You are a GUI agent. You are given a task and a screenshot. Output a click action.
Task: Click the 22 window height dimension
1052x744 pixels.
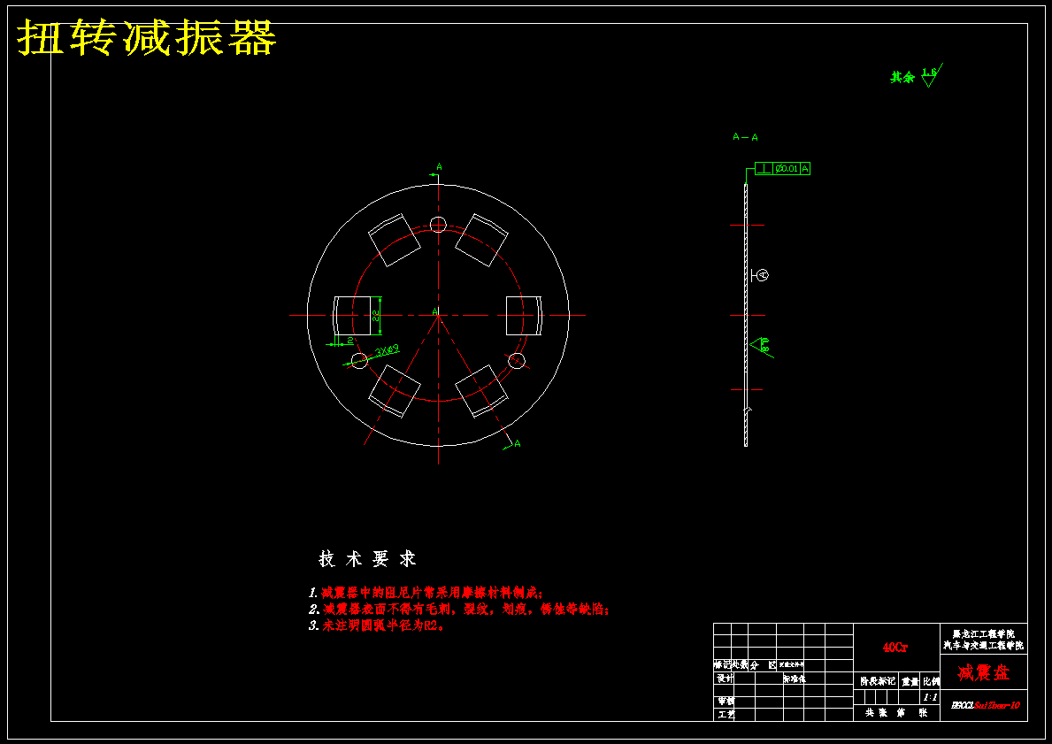pos(376,315)
